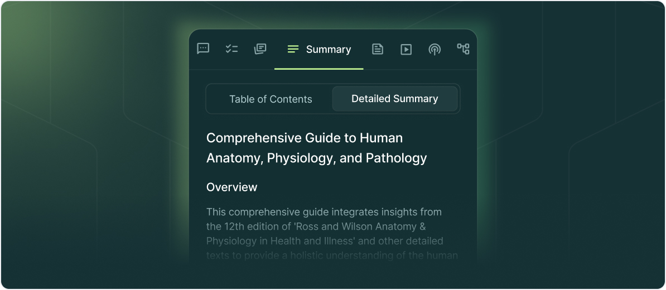Screen dimensions: 666x290
Task: Click 'Physiology in Health and Illness' text
Action: pos(281,241)
